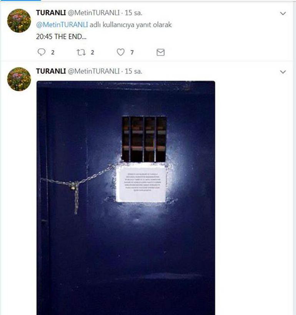296x315 pixels.
Task: Open the second tweet's flower profile avatar
Action: 19,79
